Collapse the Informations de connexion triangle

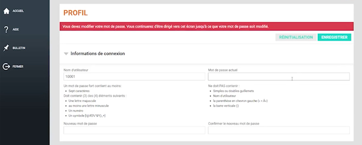66,54
